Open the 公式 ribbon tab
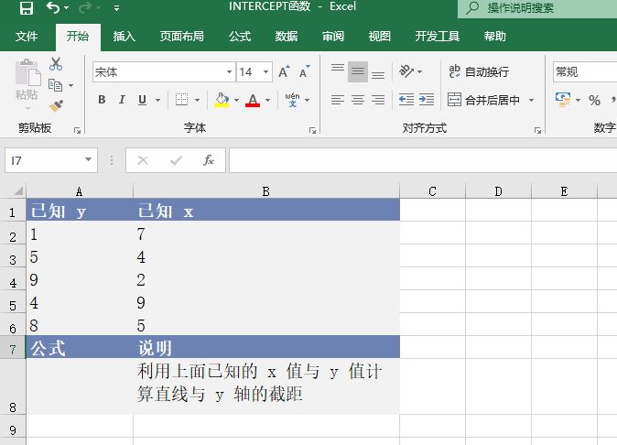The width and height of the screenshot is (617, 445). click(x=240, y=37)
